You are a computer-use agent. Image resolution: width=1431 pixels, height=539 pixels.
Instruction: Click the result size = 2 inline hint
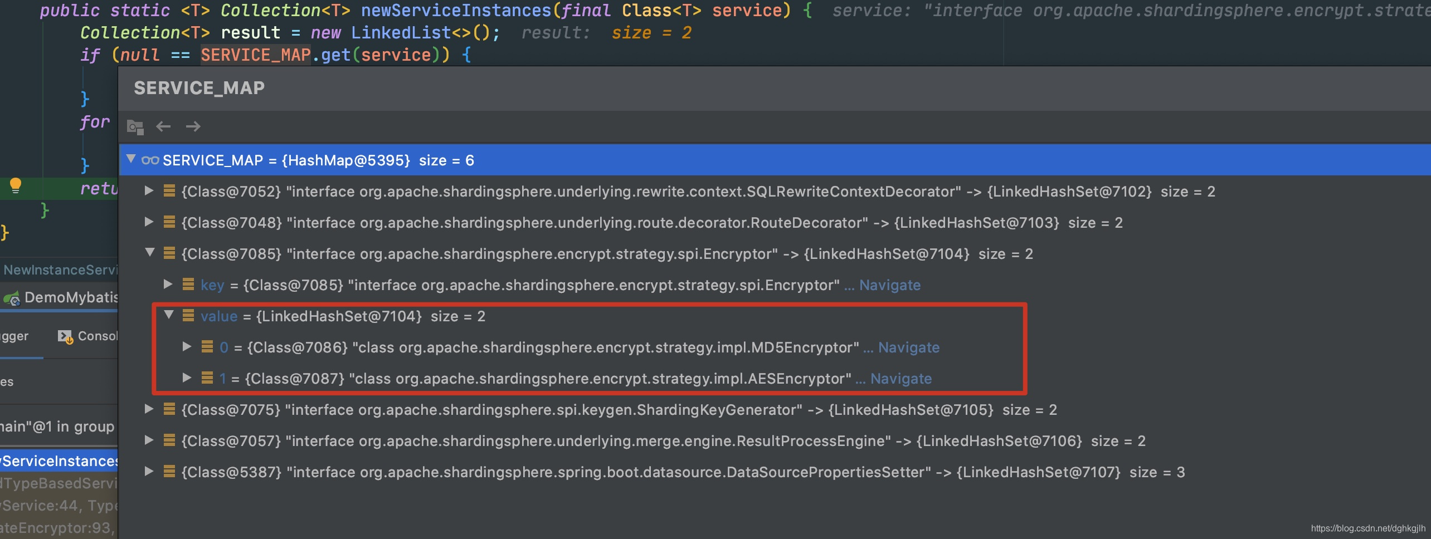[606, 33]
